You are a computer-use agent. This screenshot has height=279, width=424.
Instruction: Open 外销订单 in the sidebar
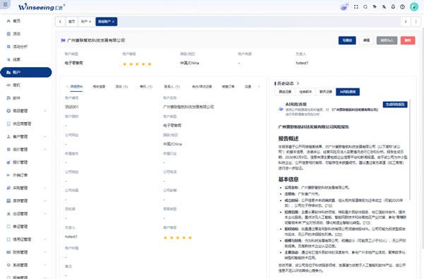click(26, 175)
